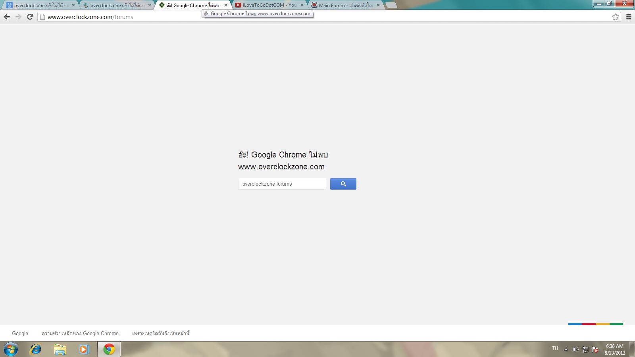The image size is (635, 357).
Task: Open the network status tray icon
Action: pos(585,349)
